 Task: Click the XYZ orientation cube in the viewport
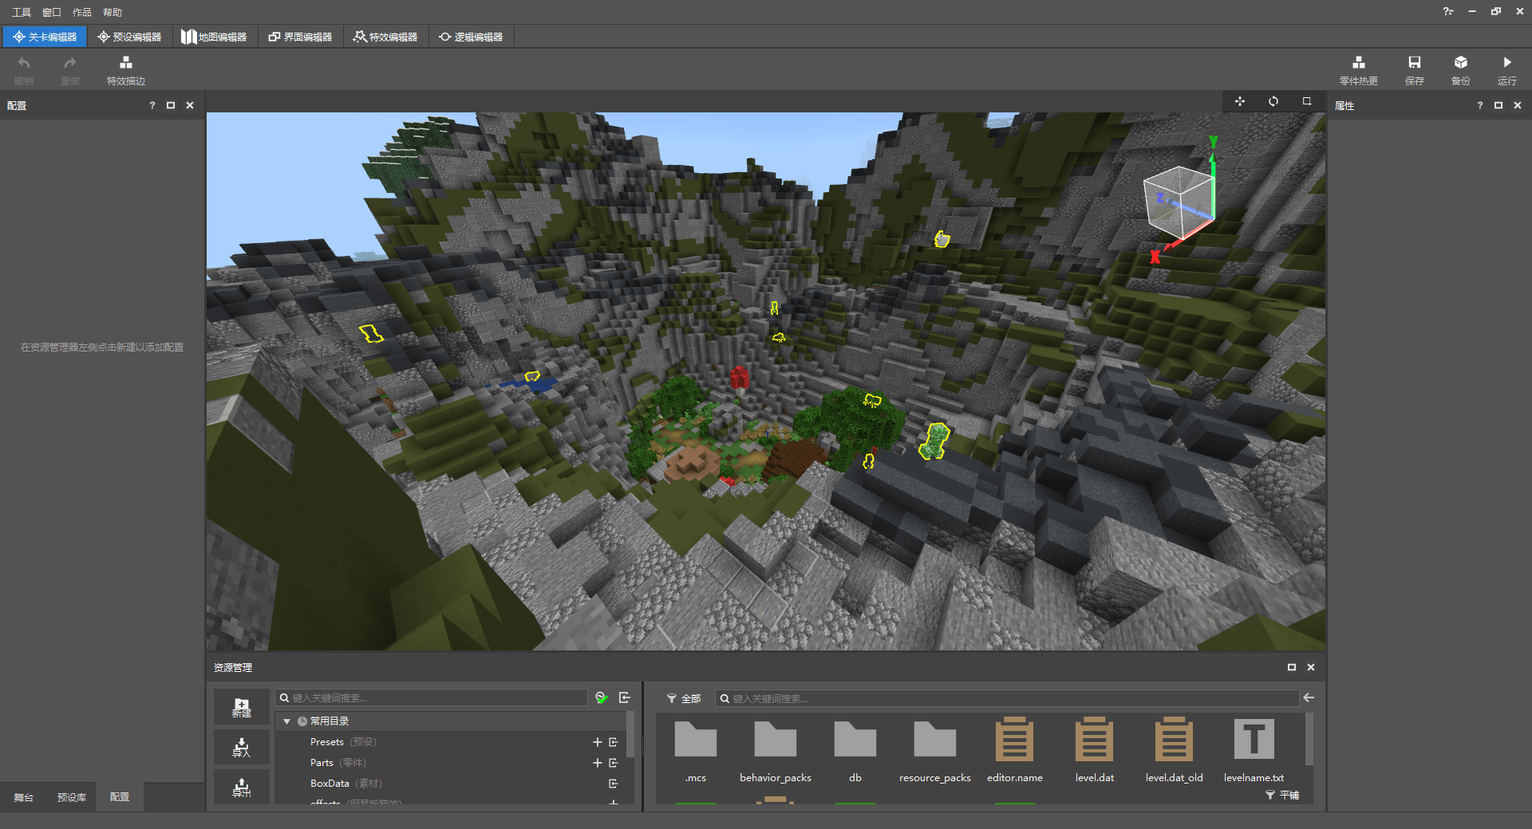pos(1182,202)
